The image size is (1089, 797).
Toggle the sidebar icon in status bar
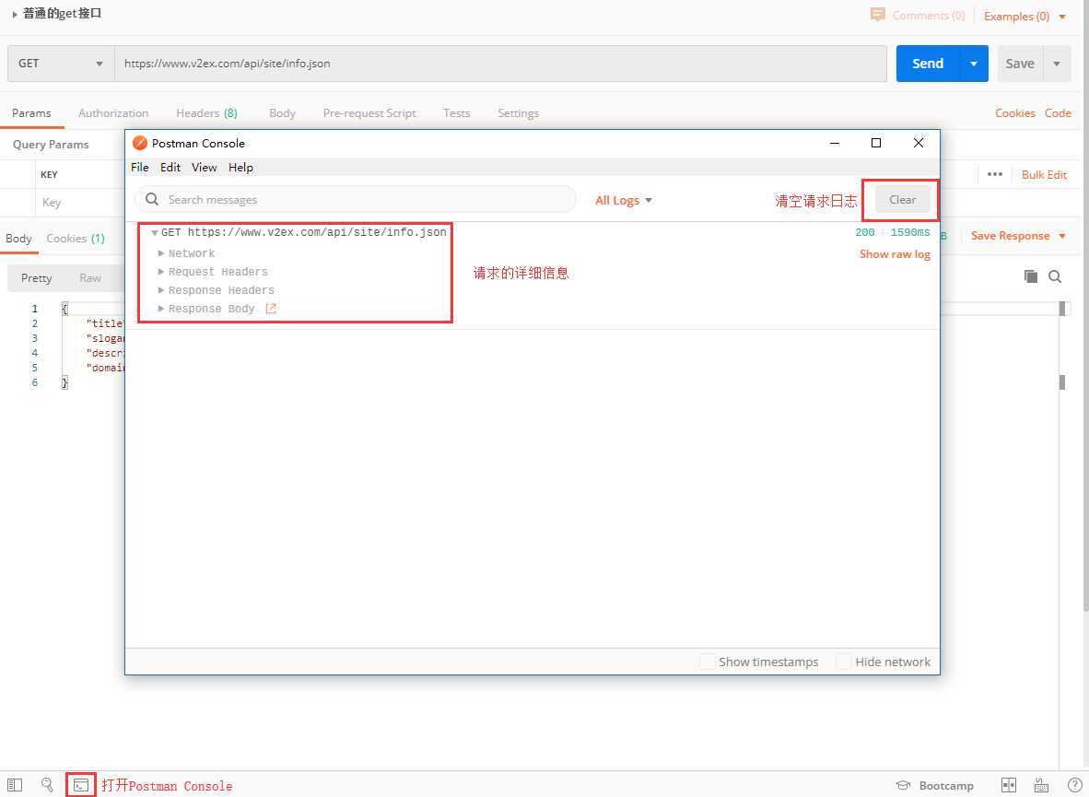click(16, 785)
